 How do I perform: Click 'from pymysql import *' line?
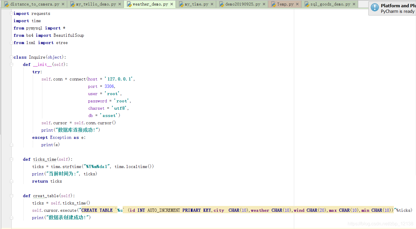(x=39, y=28)
